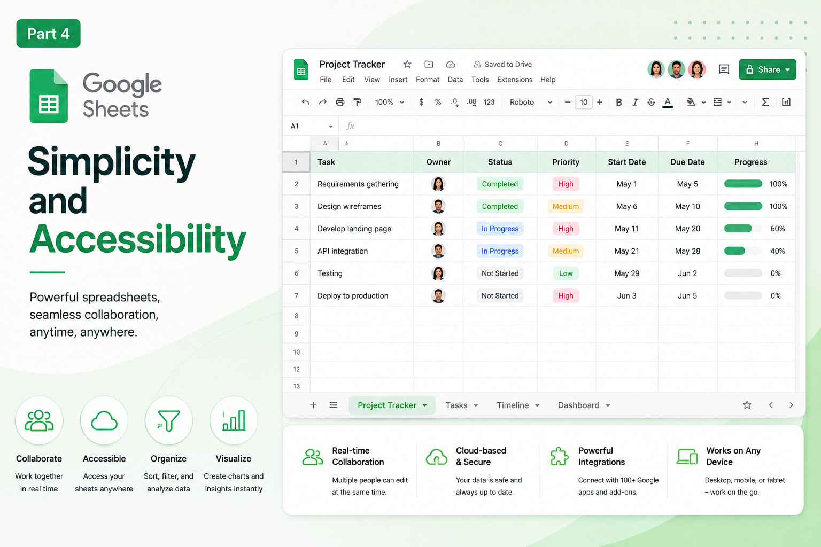Screen dimensions: 821x547
Task: Increase font size with plus button
Action: 600,102
